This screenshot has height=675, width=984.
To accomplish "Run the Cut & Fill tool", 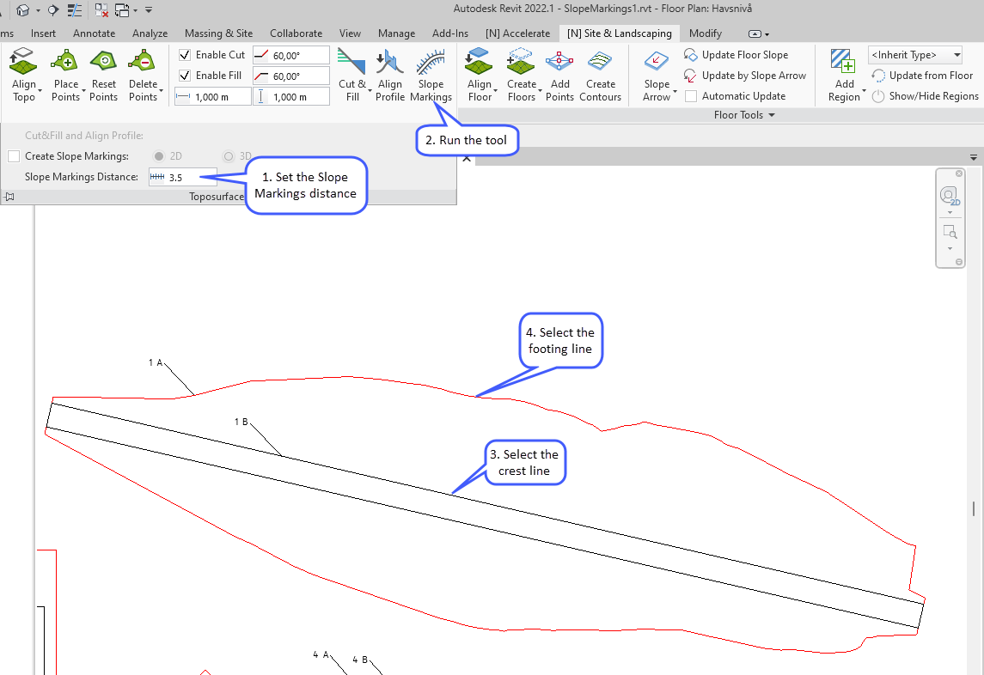I will click(x=352, y=76).
